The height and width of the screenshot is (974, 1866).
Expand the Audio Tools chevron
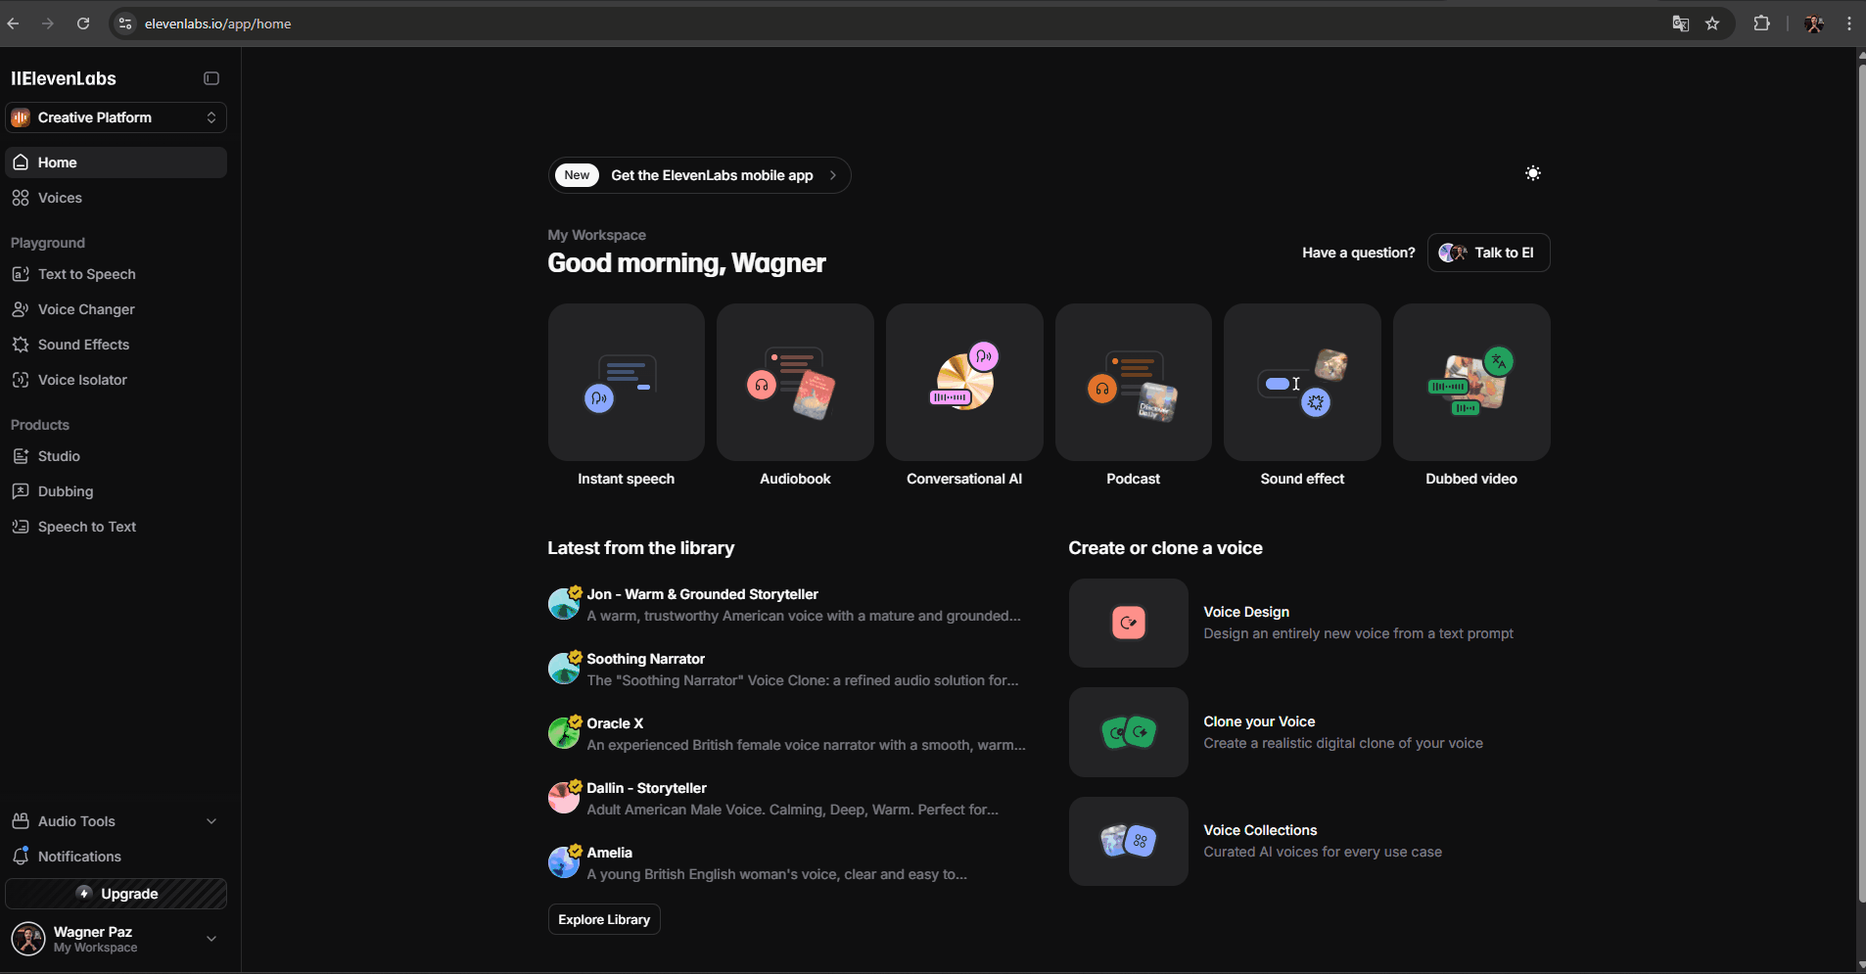pyautogui.click(x=211, y=821)
